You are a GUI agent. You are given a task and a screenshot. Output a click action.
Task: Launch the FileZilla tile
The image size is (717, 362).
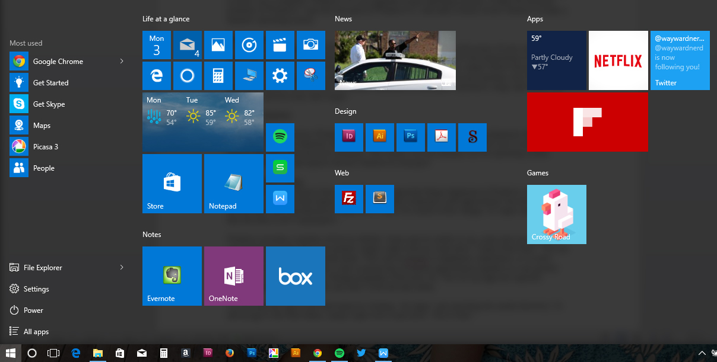pyautogui.click(x=349, y=199)
